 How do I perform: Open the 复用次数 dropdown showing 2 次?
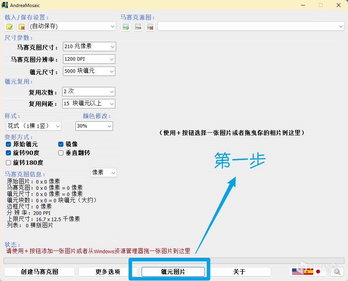[89, 92]
